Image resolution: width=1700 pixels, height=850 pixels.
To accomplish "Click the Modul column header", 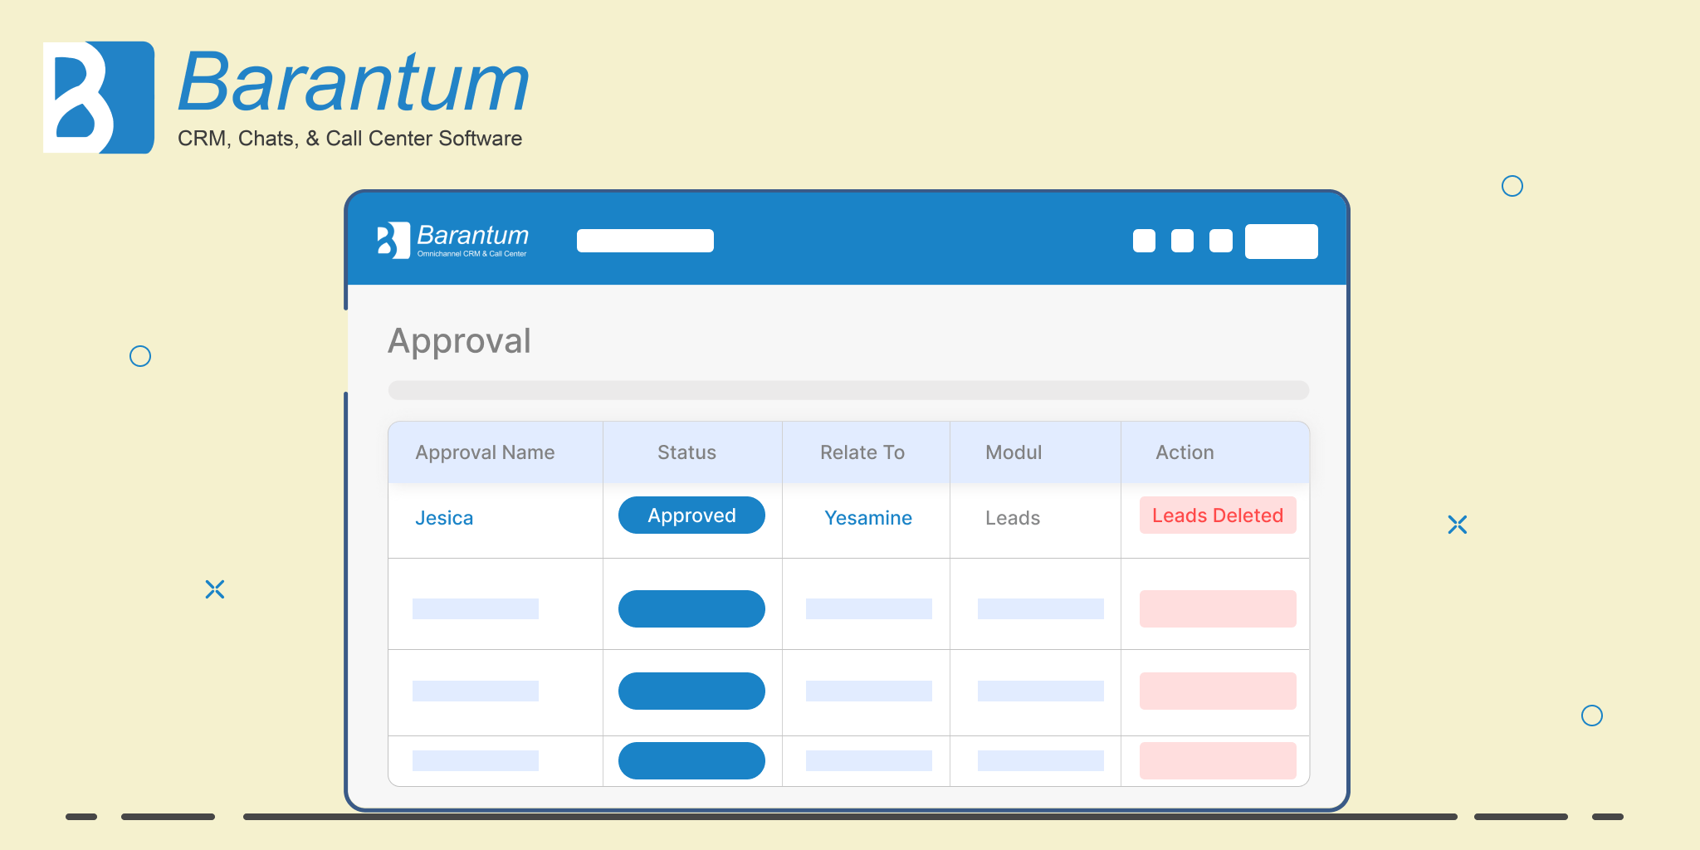I will (x=1014, y=452).
